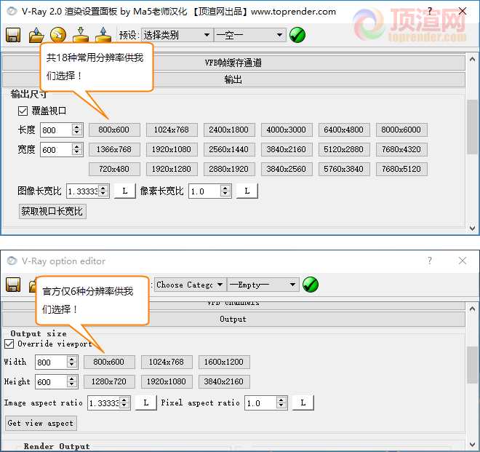Screen dimensions: 480x452
Task: Select 3840x2160 in Chinese panel
Action: tap(287, 149)
